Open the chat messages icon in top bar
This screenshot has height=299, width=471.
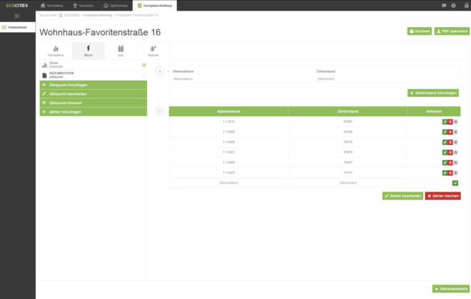pos(444,6)
